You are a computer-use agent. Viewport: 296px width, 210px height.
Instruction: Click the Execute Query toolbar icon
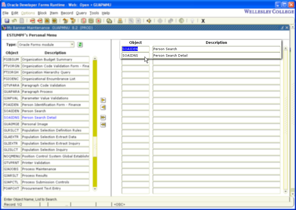click(91, 21)
